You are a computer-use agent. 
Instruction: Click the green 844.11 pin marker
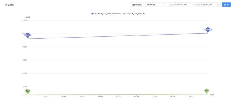[206, 91]
